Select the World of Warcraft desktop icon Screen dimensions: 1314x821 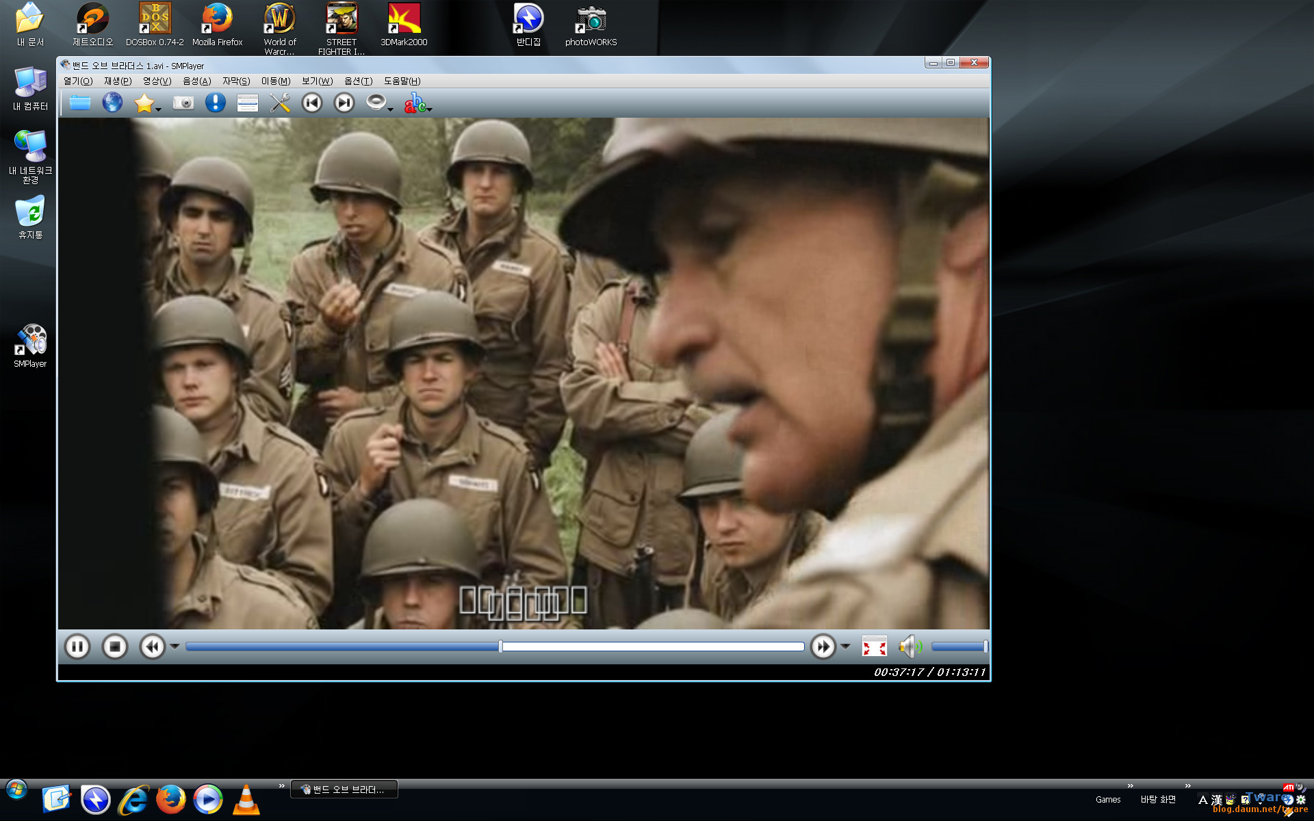(279, 29)
